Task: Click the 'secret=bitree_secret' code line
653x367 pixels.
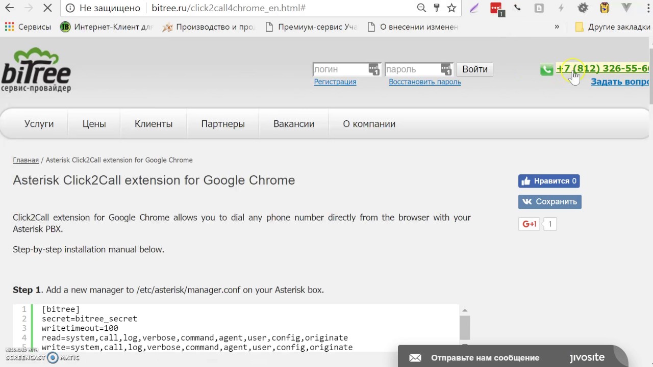Action: [89, 319]
